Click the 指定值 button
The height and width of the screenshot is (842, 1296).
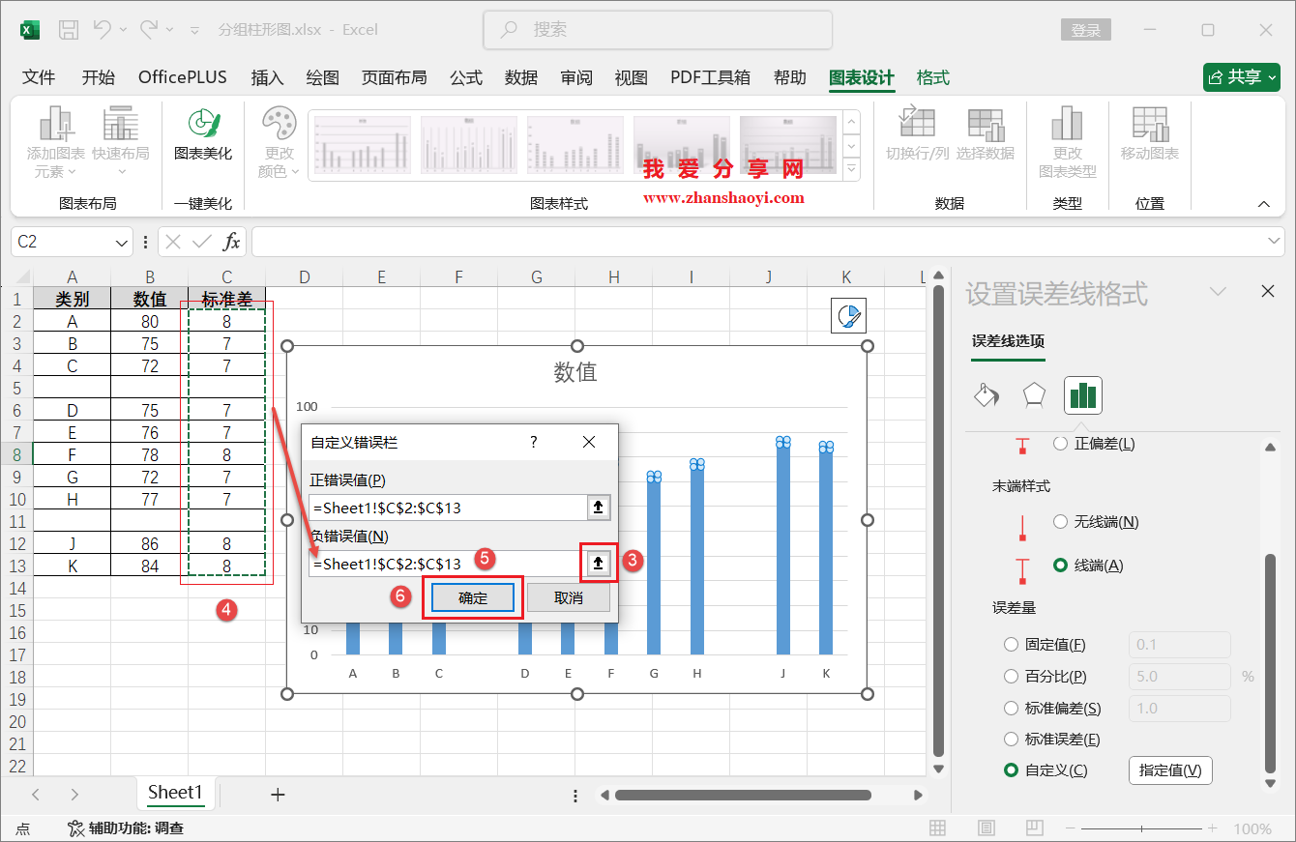pyautogui.click(x=1170, y=770)
